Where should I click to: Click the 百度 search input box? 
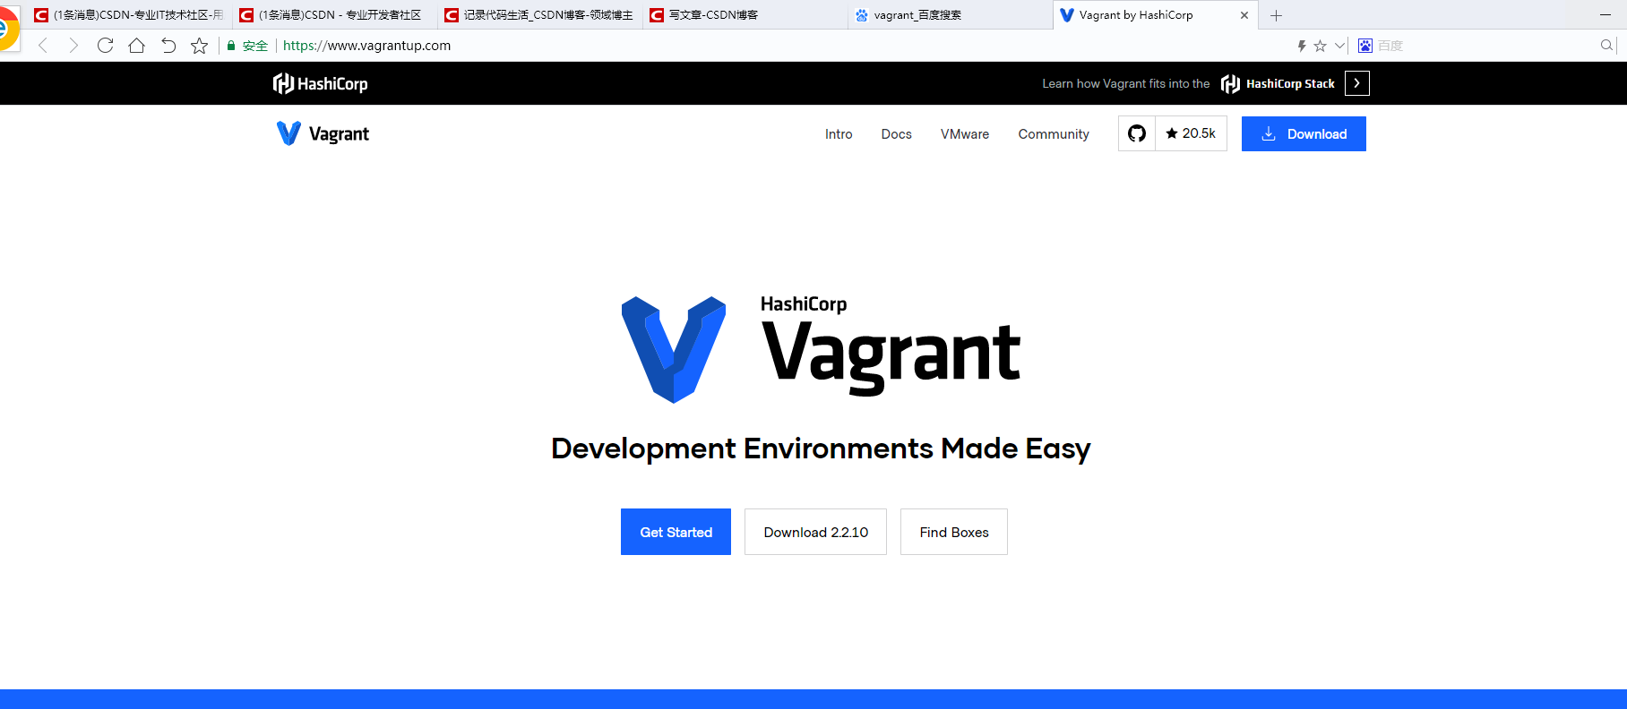pyautogui.click(x=1485, y=46)
